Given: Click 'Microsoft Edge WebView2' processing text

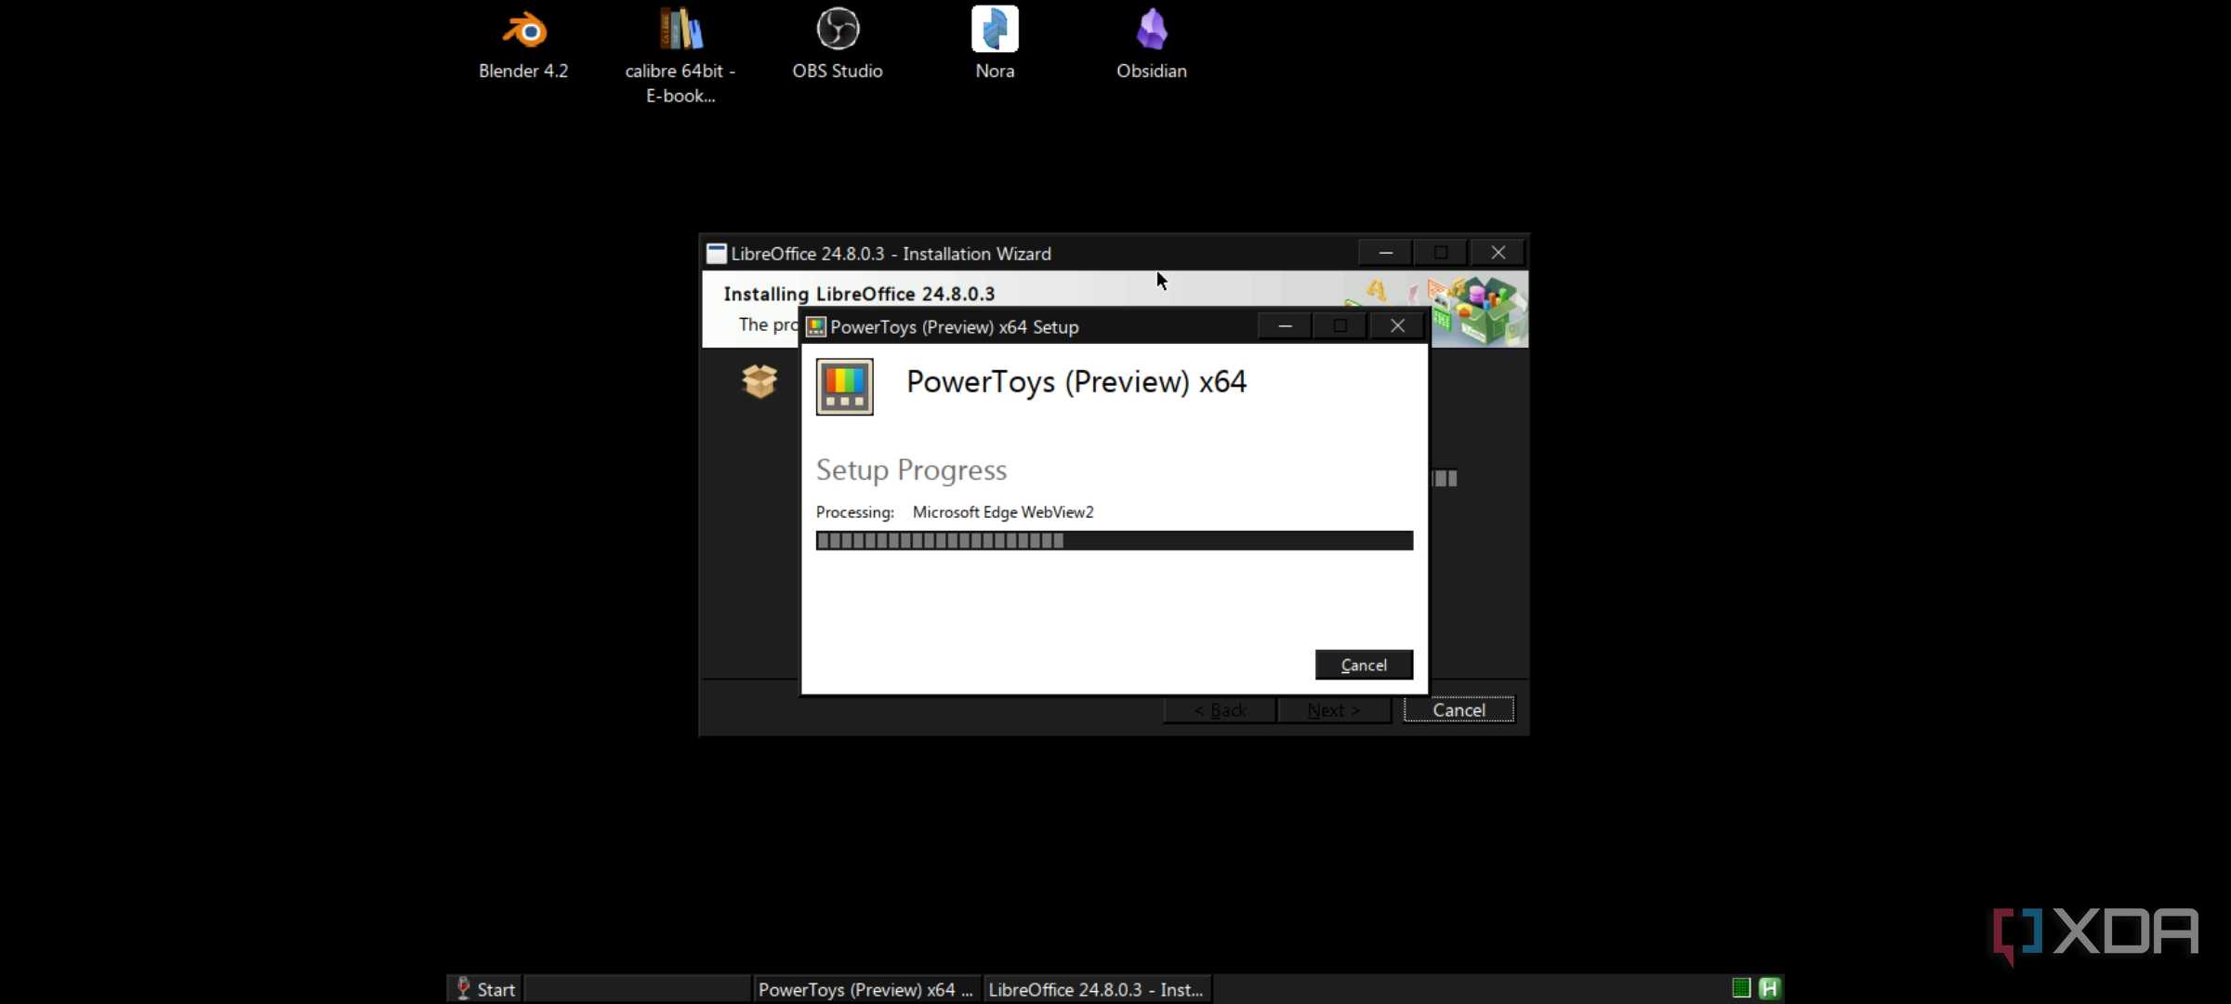Looking at the screenshot, I should click(x=1003, y=512).
